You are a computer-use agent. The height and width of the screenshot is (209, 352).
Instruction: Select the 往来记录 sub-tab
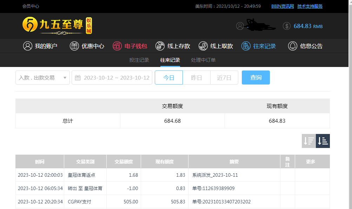[x=170, y=60]
